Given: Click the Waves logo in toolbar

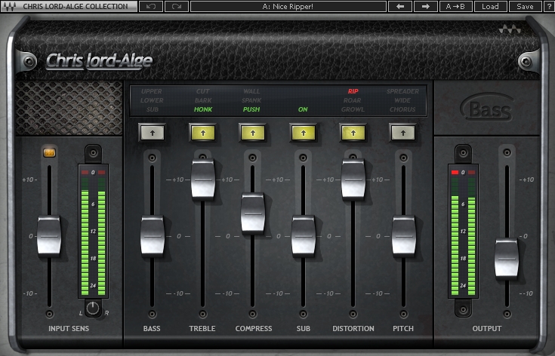Looking at the screenshot, I should [x=10, y=6].
